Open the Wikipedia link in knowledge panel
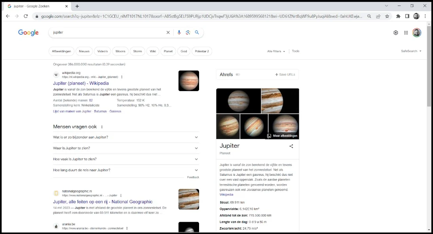The height and width of the screenshot is (234, 433). click(226, 194)
